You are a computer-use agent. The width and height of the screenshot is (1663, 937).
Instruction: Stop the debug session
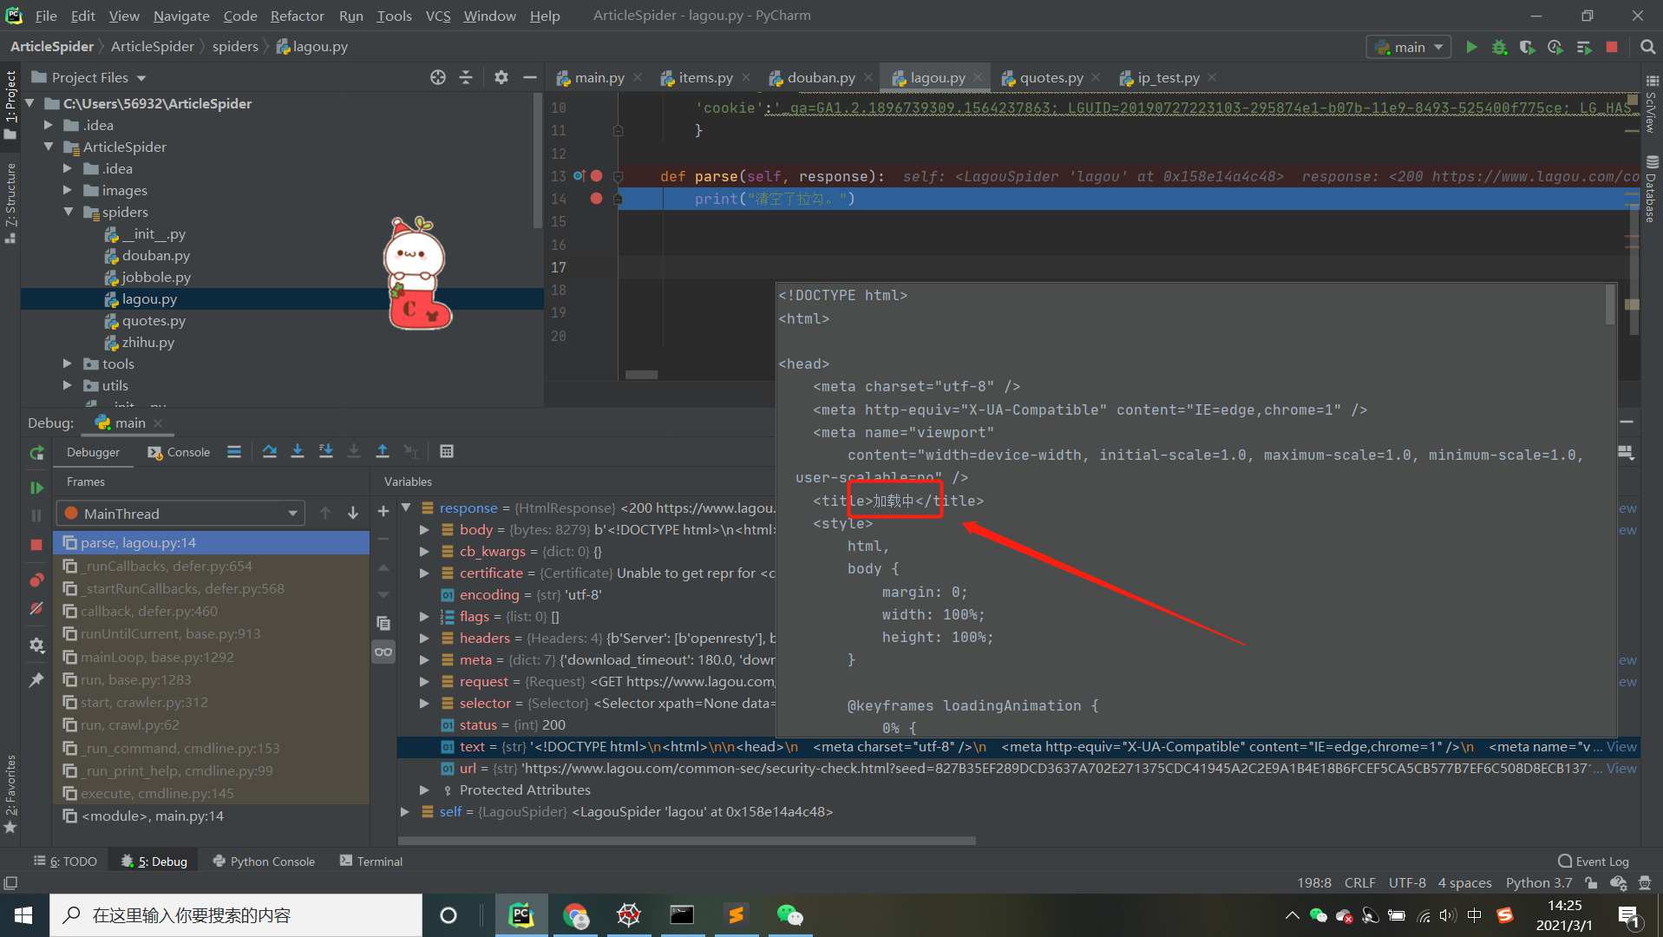(x=36, y=545)
